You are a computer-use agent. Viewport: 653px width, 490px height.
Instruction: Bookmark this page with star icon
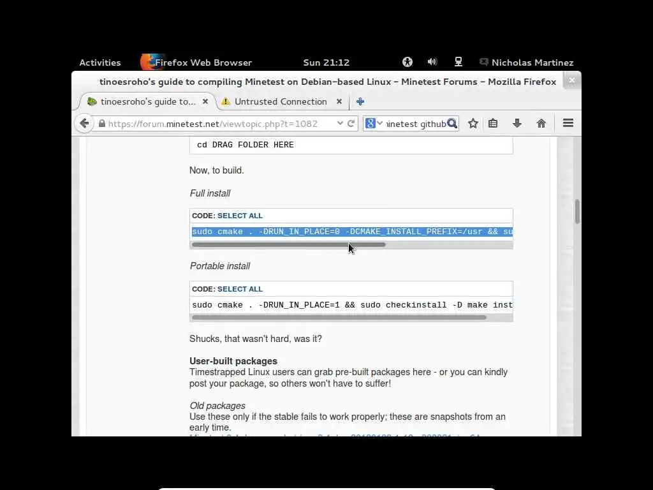coord(473,123)
